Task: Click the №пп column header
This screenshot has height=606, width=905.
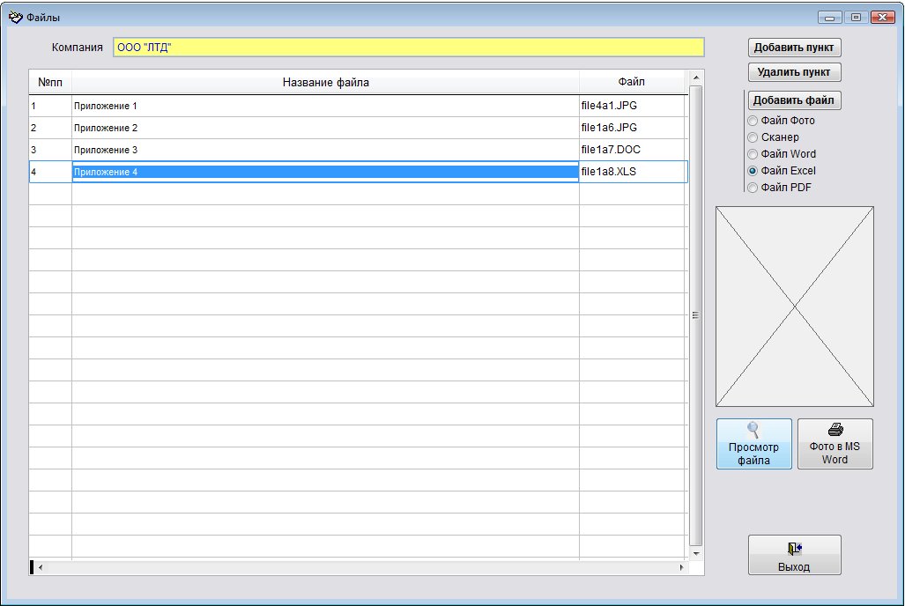Action: (x=50, y=83)
